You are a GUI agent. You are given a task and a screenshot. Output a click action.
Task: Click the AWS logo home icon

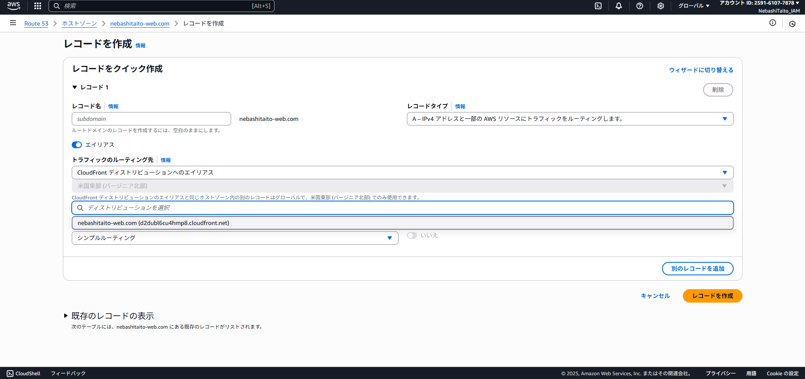coord(13,6)
